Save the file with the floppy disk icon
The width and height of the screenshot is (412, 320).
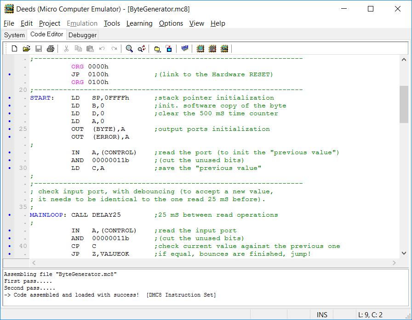tap(39, 49)
